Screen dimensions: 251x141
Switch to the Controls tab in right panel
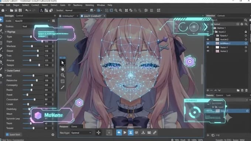point(221,16)
